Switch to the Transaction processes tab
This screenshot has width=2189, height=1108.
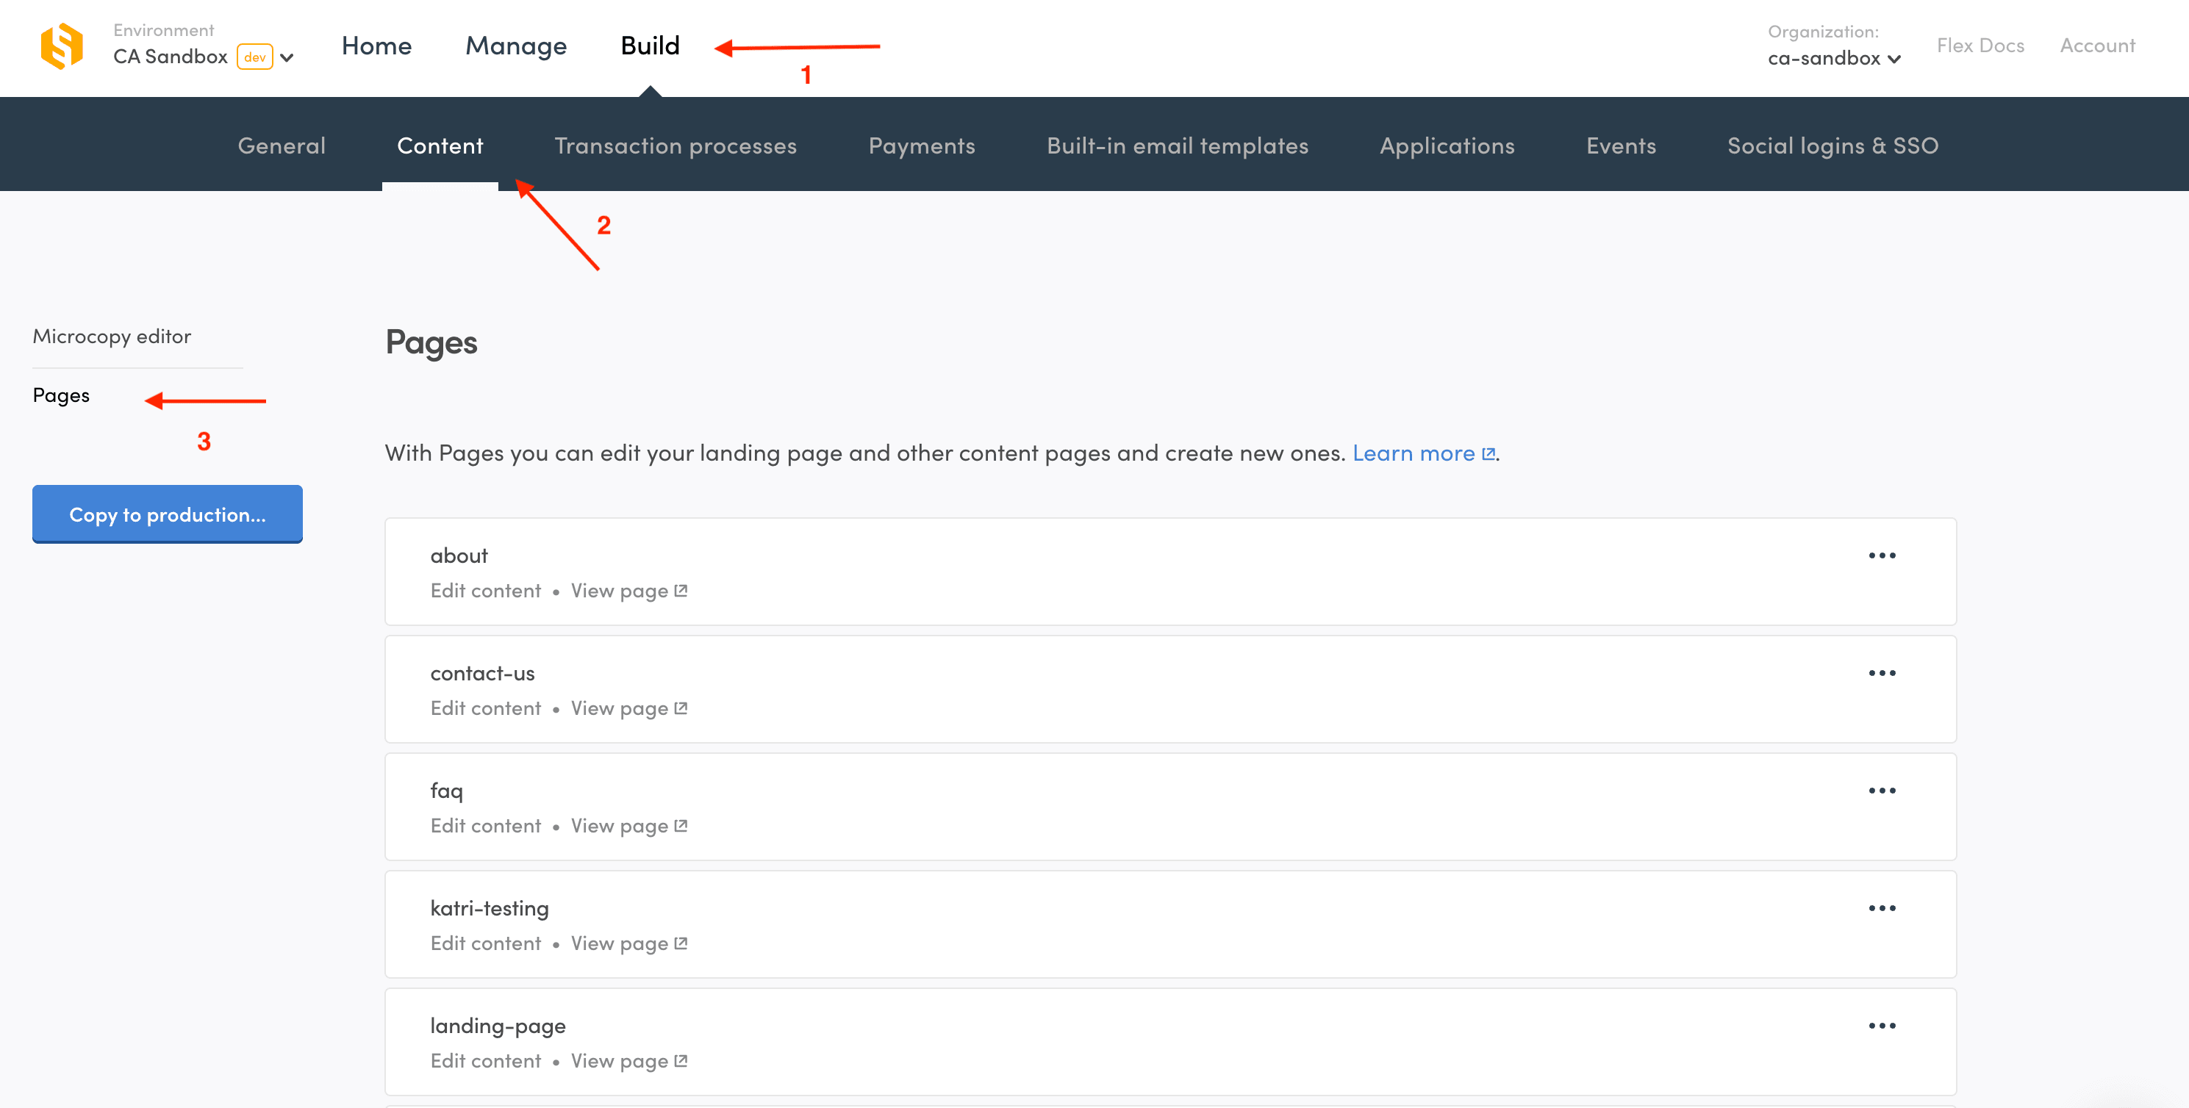click(x=675, y=145)
